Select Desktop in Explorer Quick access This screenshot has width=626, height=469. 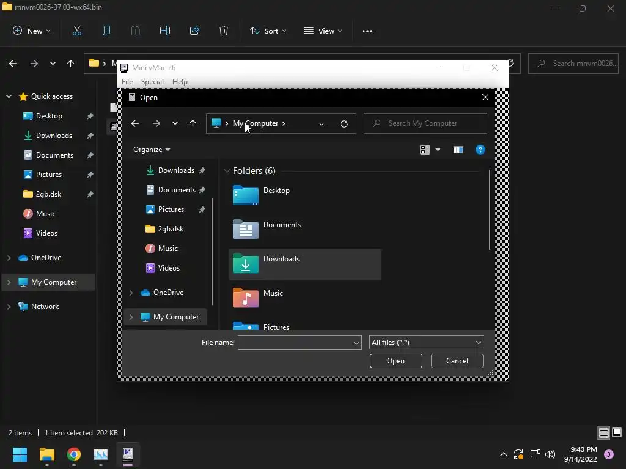(49, 116)
